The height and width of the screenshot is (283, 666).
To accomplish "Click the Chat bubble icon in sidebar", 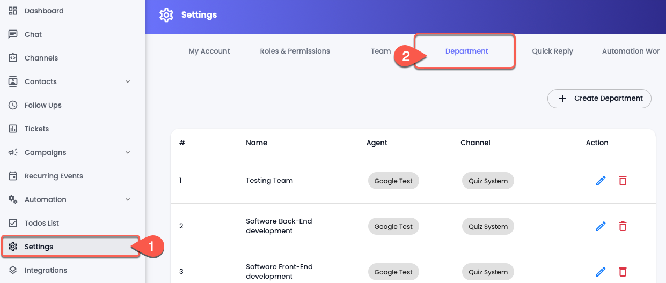I will (13, 34).
